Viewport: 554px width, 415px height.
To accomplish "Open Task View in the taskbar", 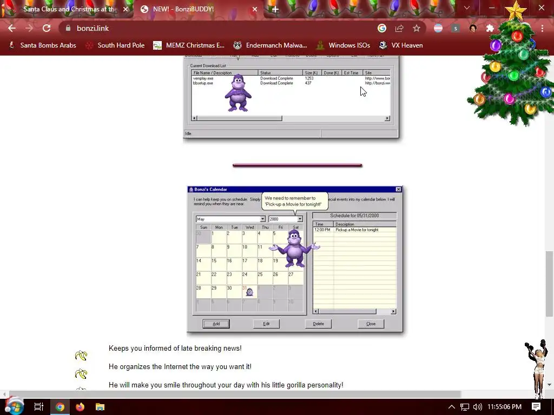I will click(38, 407).
